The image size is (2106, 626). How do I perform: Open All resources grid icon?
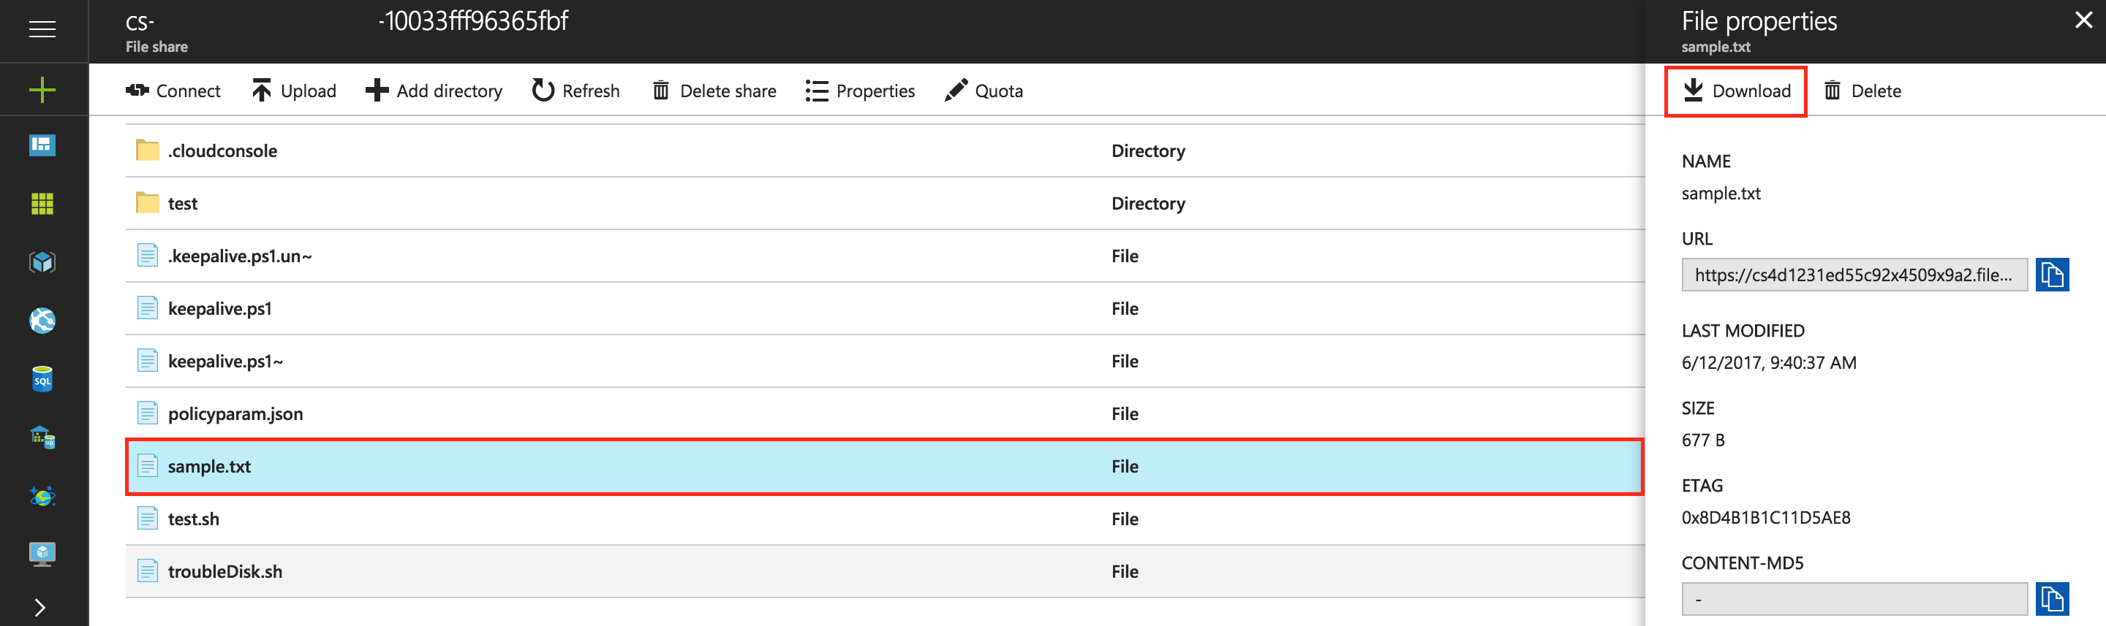pos(42,203)
